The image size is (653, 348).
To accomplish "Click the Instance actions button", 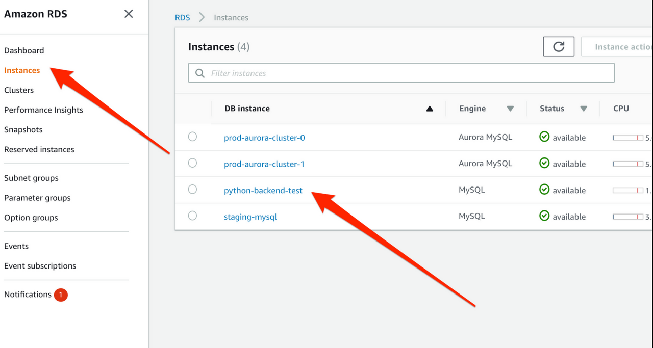I will [617, 46].
